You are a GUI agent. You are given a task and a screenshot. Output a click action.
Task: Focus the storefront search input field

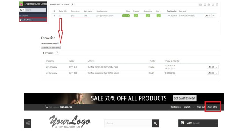point(128,123)
